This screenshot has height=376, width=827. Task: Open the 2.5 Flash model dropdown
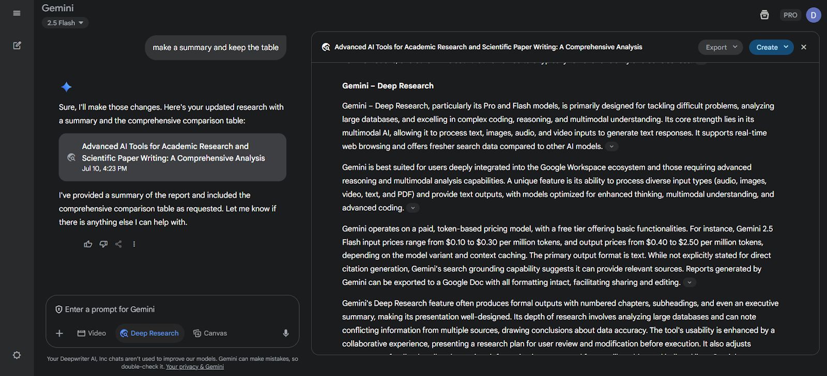pos(65,23)
